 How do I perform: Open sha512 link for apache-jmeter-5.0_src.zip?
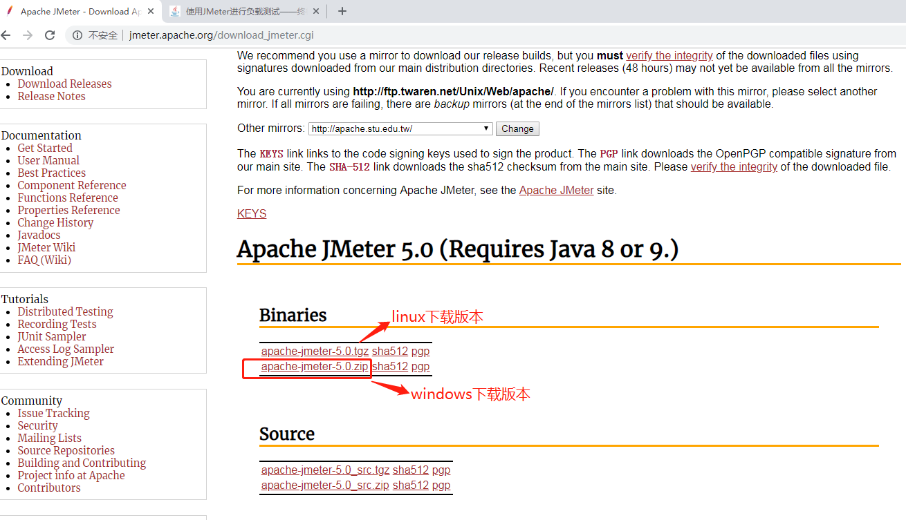click(x=411, y=485)
